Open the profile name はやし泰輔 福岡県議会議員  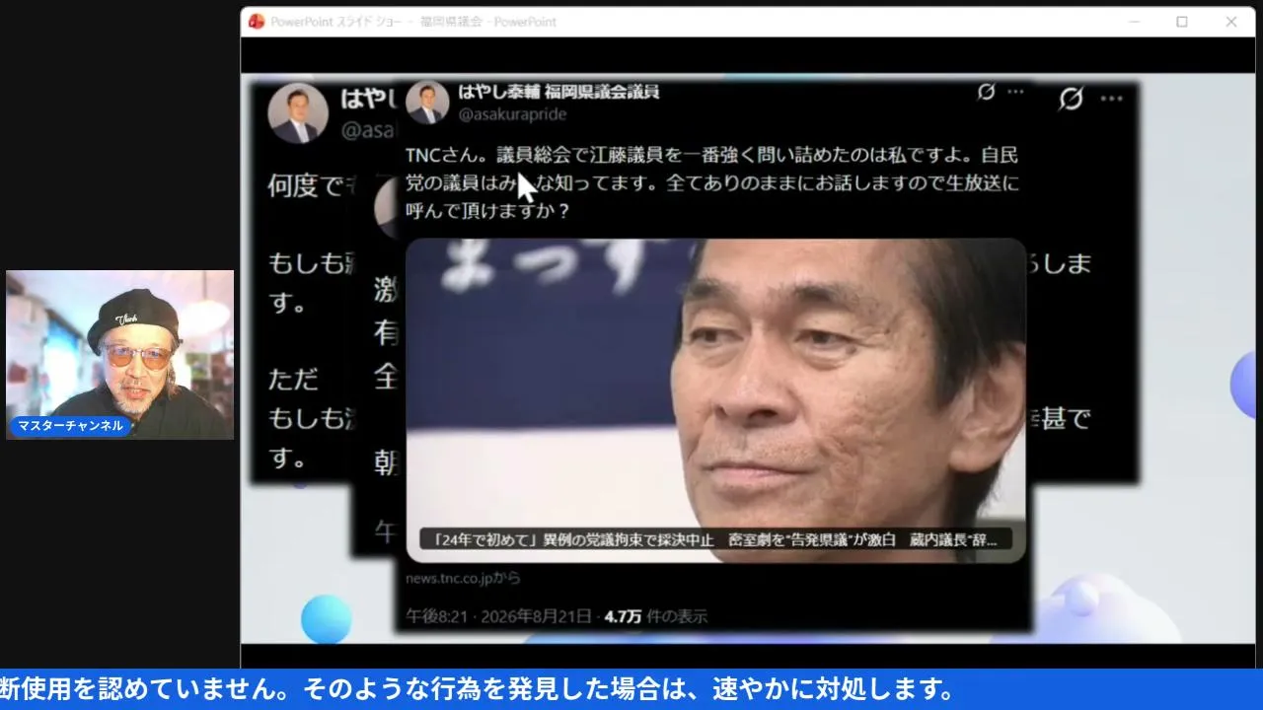pos(558,92)
